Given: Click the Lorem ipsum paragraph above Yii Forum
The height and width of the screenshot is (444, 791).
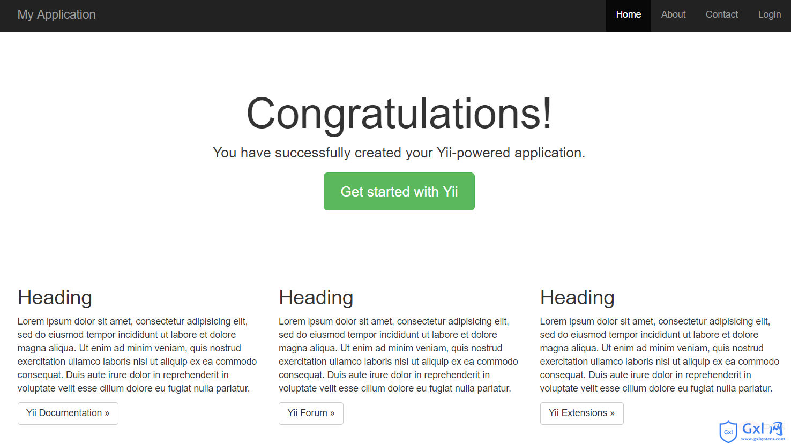Looking at the screenshot, I should click(x=398, y=355).
